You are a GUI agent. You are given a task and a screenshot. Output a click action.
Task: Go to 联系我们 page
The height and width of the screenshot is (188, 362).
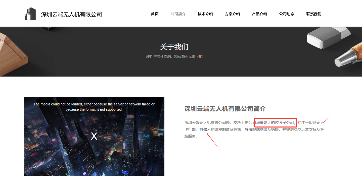[314, 14]
